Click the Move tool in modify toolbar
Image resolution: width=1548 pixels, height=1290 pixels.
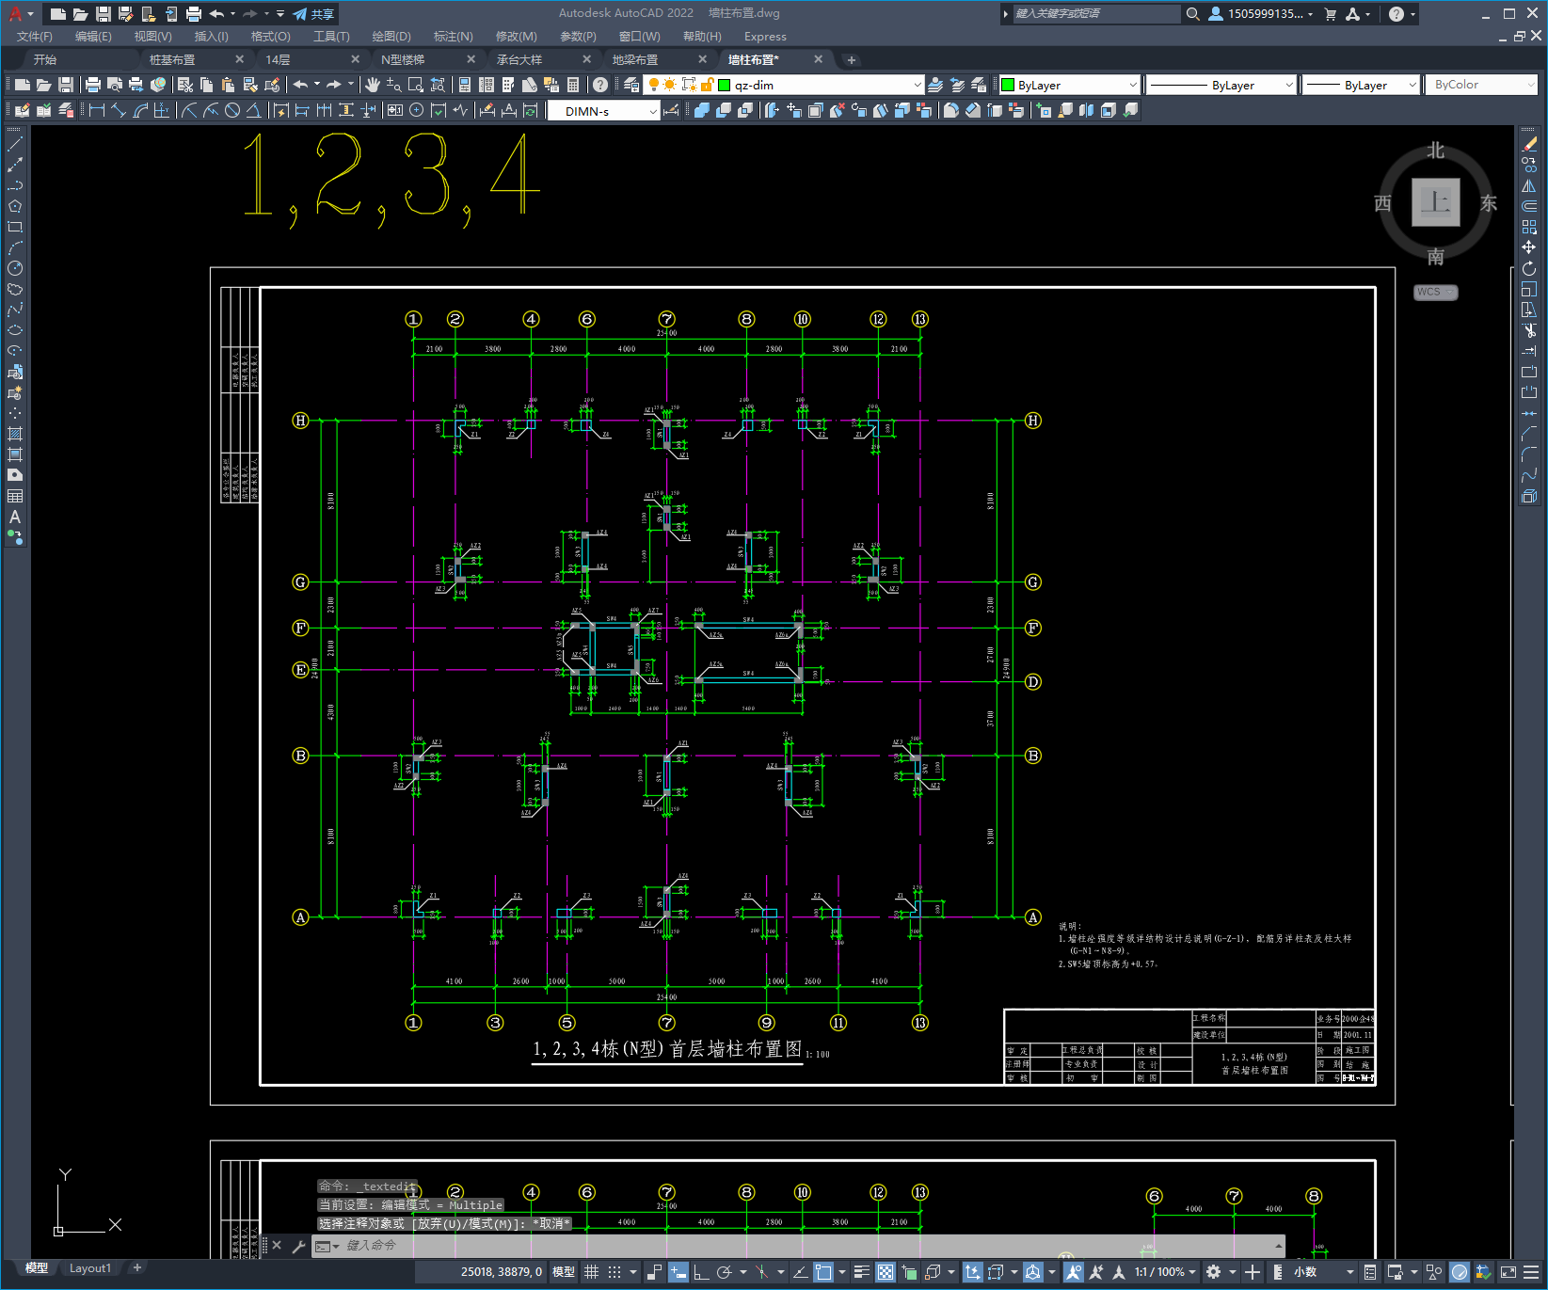click(x=1529, y=247)
